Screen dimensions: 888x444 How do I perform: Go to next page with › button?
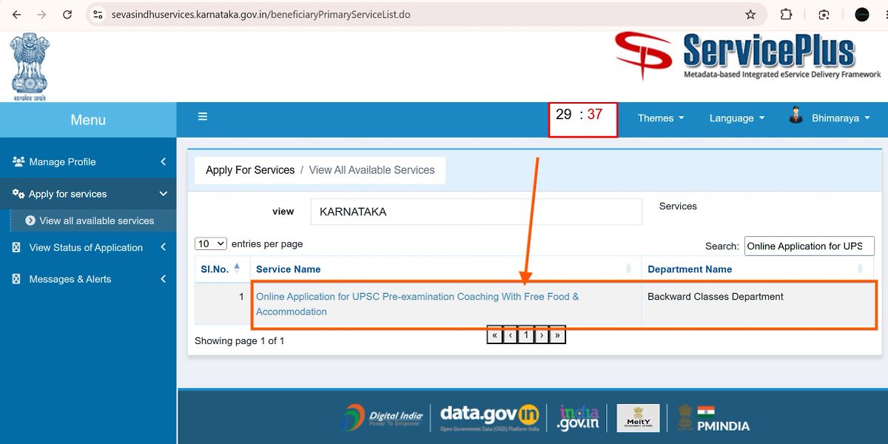click(x=542, y=335)
